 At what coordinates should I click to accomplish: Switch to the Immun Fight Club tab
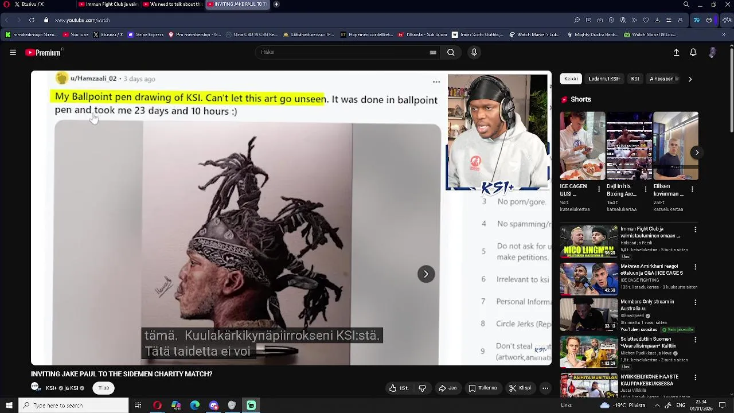[x=108, y=4]
